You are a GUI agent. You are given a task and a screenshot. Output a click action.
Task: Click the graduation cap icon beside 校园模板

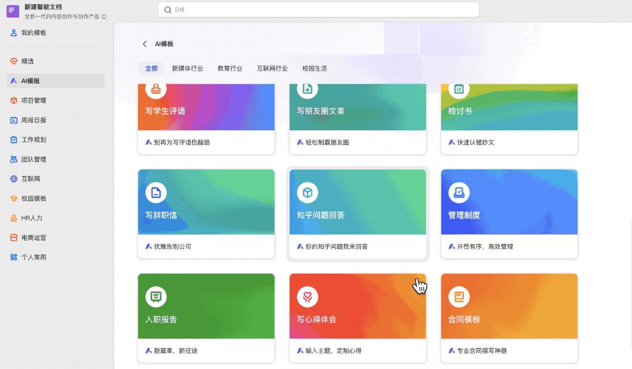click(x=13, y=198)
